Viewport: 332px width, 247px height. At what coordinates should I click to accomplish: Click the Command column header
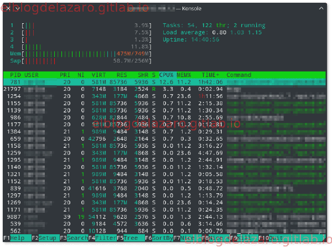tap(239, 75)
